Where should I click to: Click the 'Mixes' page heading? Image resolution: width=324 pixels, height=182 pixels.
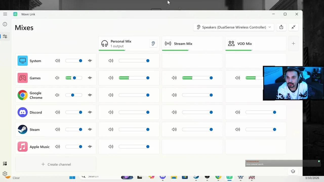tap(24, 28)
